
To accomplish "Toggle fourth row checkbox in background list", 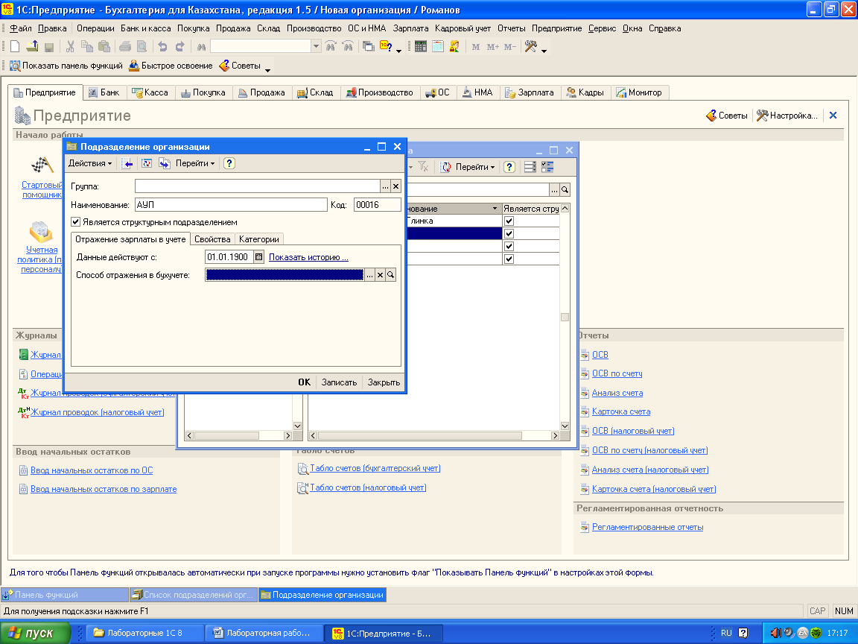I will [x=509, y=259].
